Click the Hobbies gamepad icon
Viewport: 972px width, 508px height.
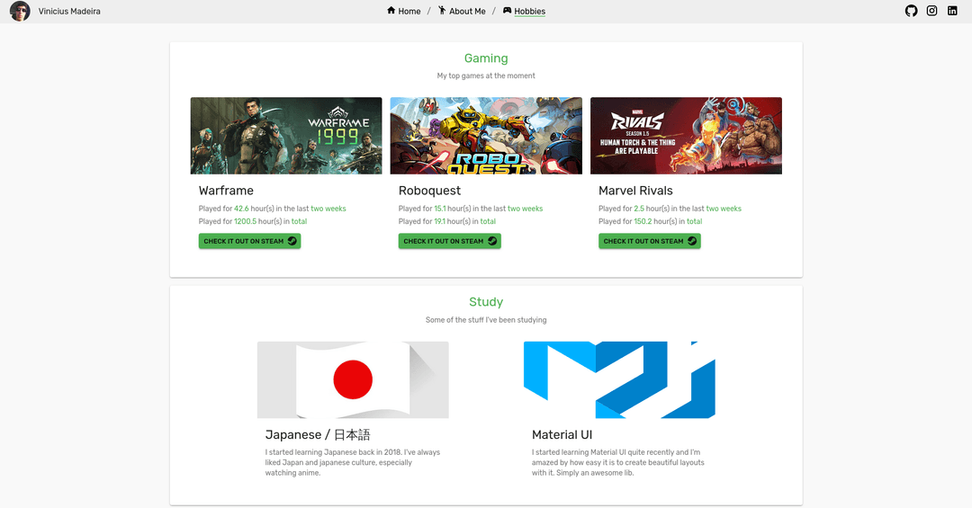(507, 11)
